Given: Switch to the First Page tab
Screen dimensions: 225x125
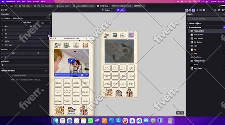Looking at the screenshot, I should click(25, 6).
